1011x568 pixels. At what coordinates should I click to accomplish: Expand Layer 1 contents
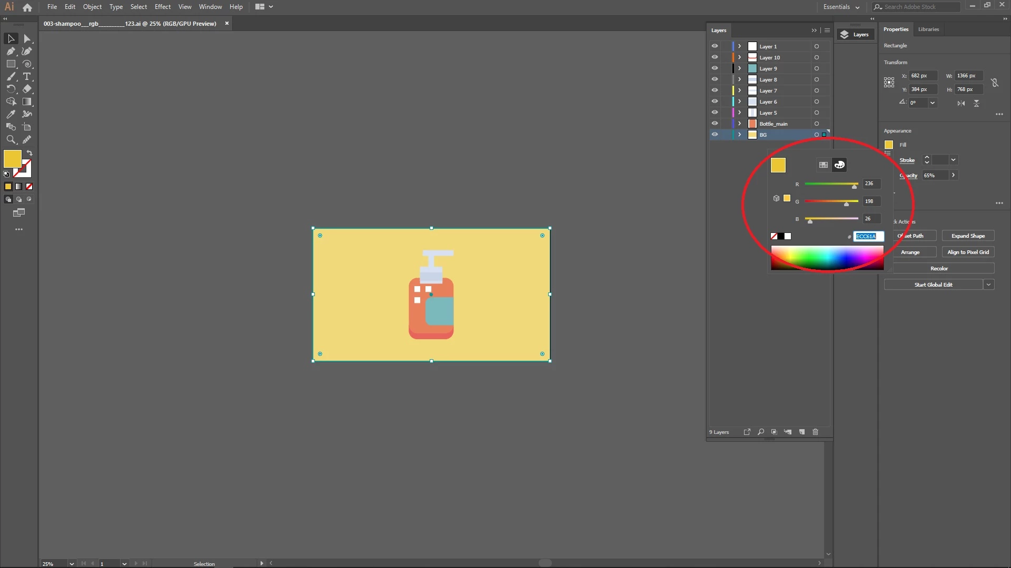739,46
